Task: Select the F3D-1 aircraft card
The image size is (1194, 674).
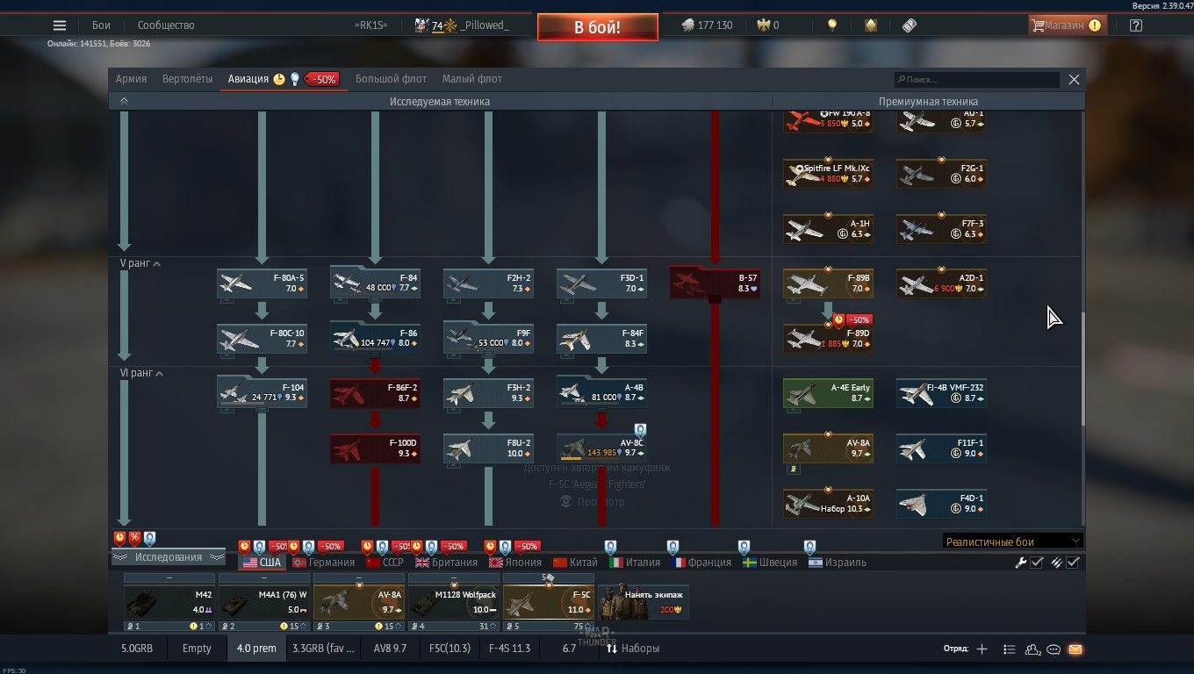Action: click(x=601, y=283)
